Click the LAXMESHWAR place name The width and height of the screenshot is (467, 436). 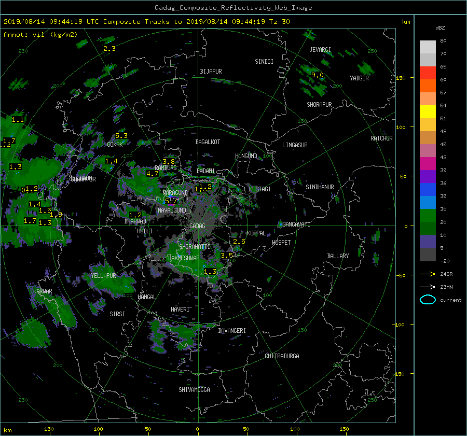coord(184,258)
